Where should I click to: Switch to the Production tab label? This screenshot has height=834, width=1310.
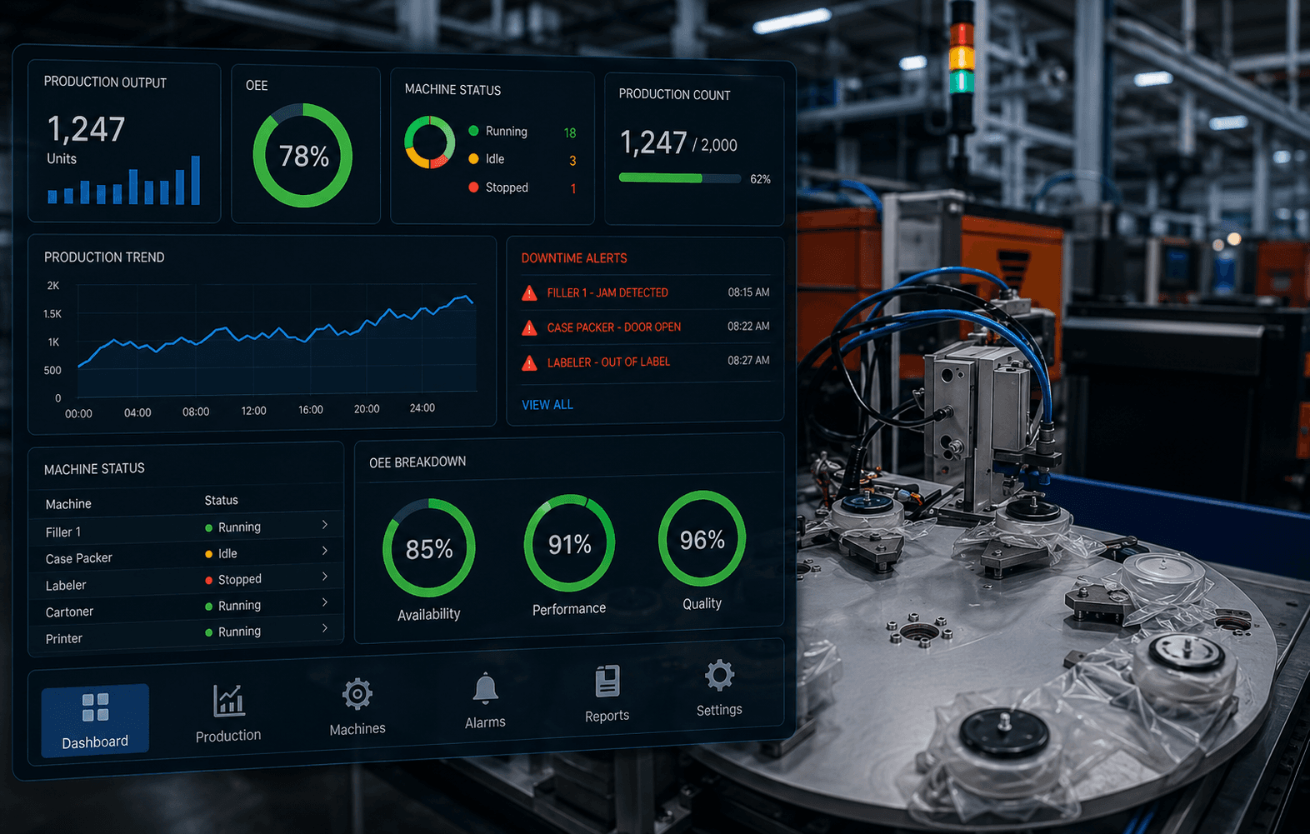tap(228, 736)
